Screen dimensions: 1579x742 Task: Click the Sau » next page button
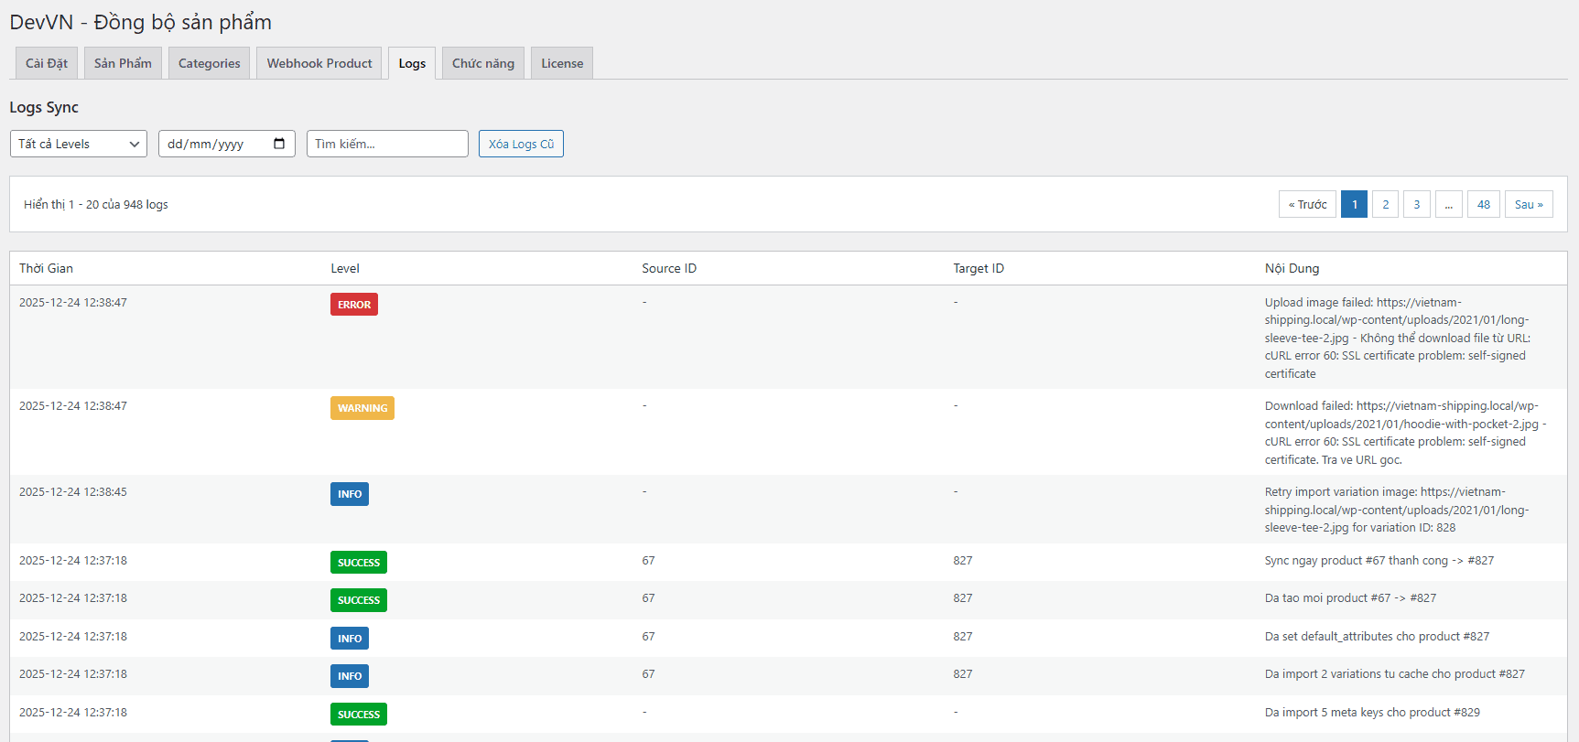[x=1529, y=204]
